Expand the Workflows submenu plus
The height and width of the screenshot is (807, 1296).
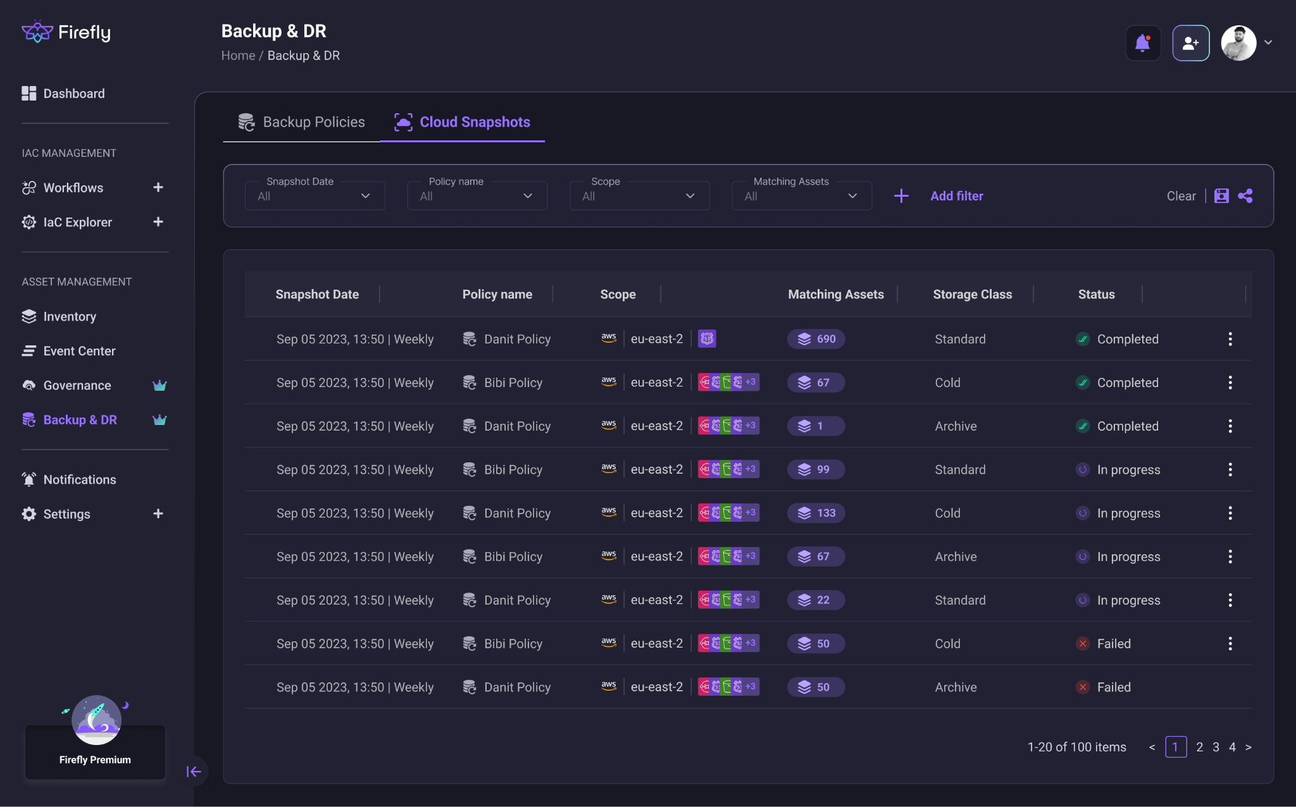pyautogui.click(x=158, y=187)
